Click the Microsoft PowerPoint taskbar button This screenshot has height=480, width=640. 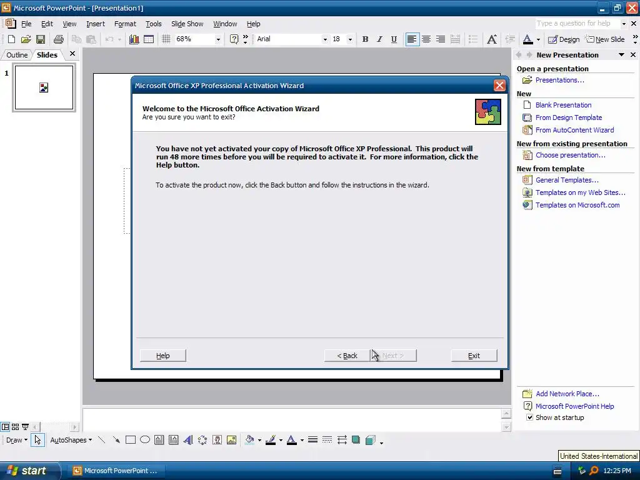[x=116, y=471]
